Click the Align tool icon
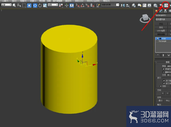Viewport: 171px width, 127px height. 128,5
